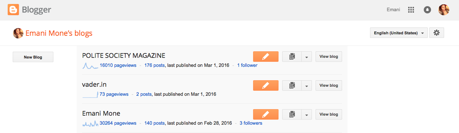The image size is (459, 133).
Task: Click View blog for POLITE SOCIETY MAGAZINE
Action: coord(329,57)
